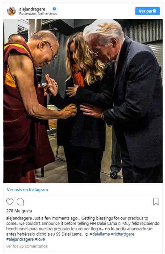Click the caption text starting 'Just a few moments ago'
The height and width of the screenshot is (254, 165).
coord(77,221)
